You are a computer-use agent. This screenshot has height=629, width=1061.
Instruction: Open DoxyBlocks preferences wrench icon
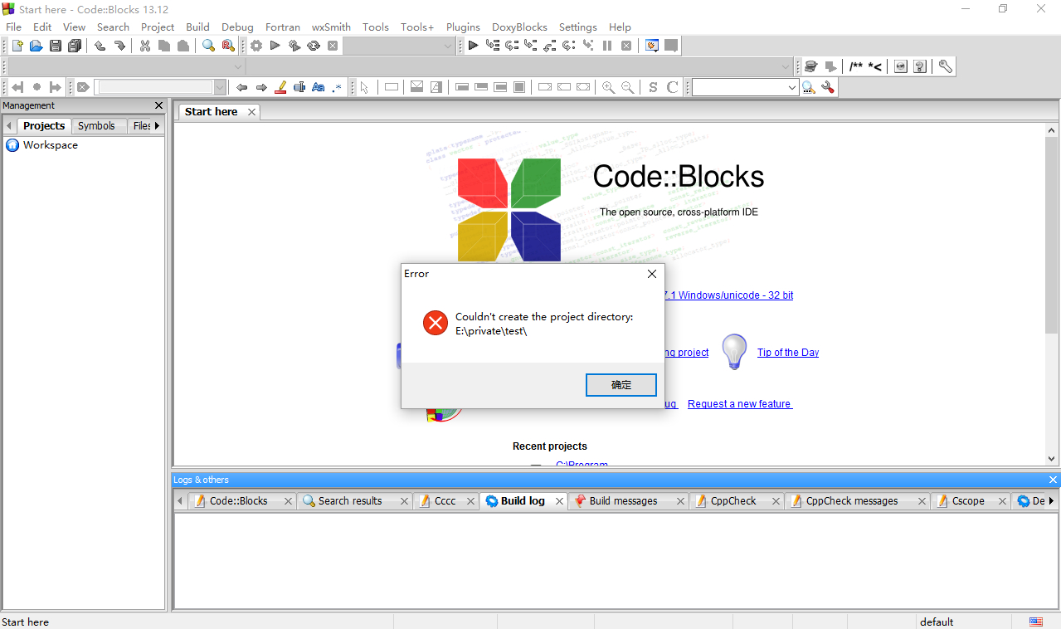tap(945, 66)
